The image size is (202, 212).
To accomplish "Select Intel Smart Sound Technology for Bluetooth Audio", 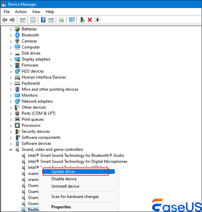I will [76, 155].
